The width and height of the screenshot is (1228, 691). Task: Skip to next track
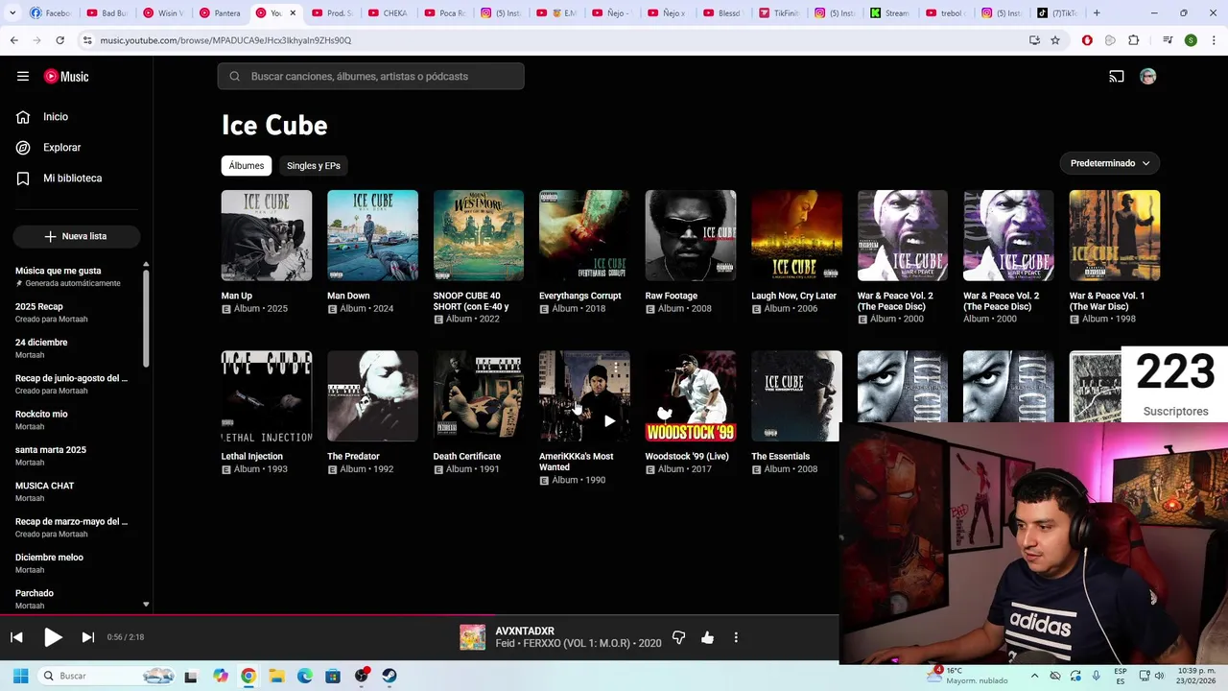[88, 637]
